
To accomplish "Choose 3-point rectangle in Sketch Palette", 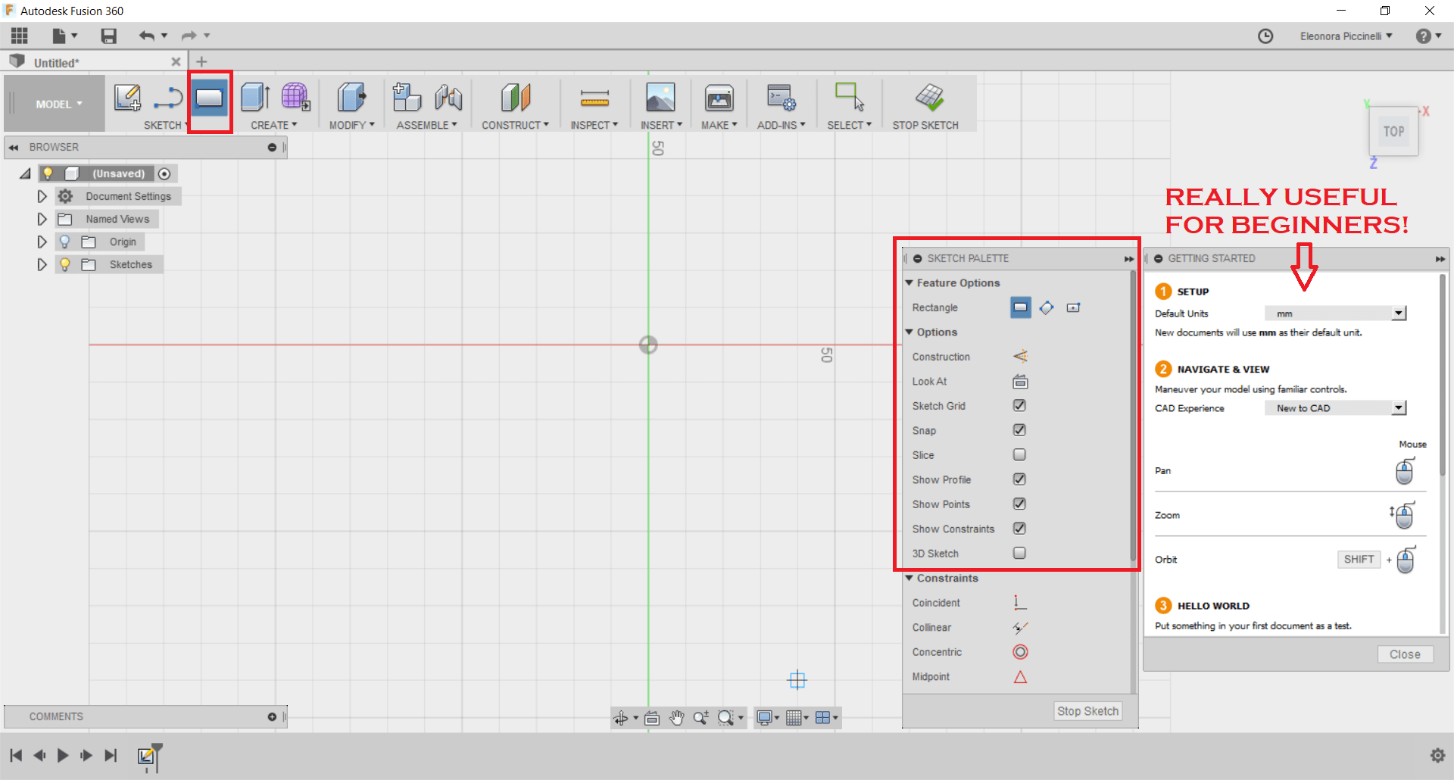I will [x=1047, y=307].
